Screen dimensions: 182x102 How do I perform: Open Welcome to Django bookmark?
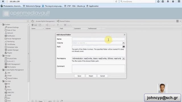32,6
